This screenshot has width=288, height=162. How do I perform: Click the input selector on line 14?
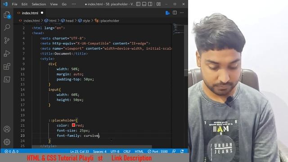pyautogui.click(x=54, y=90)
